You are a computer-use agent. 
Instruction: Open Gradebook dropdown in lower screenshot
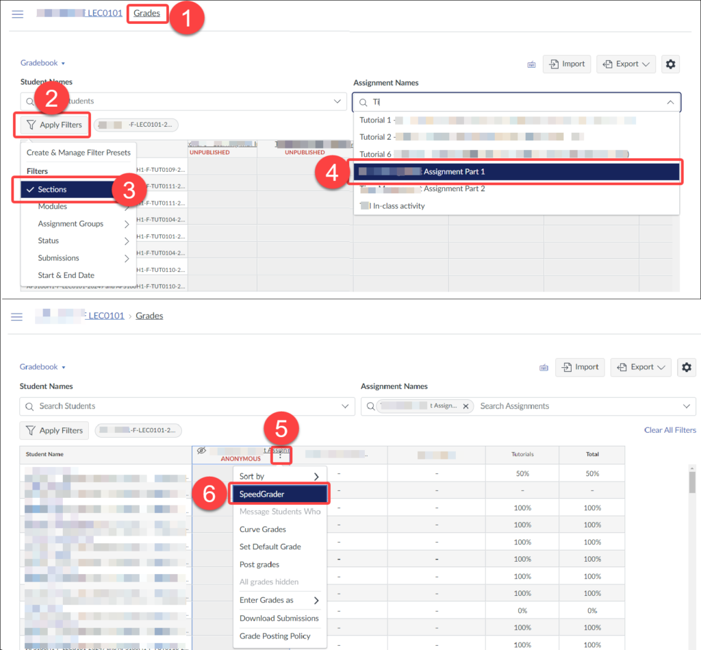42,367
